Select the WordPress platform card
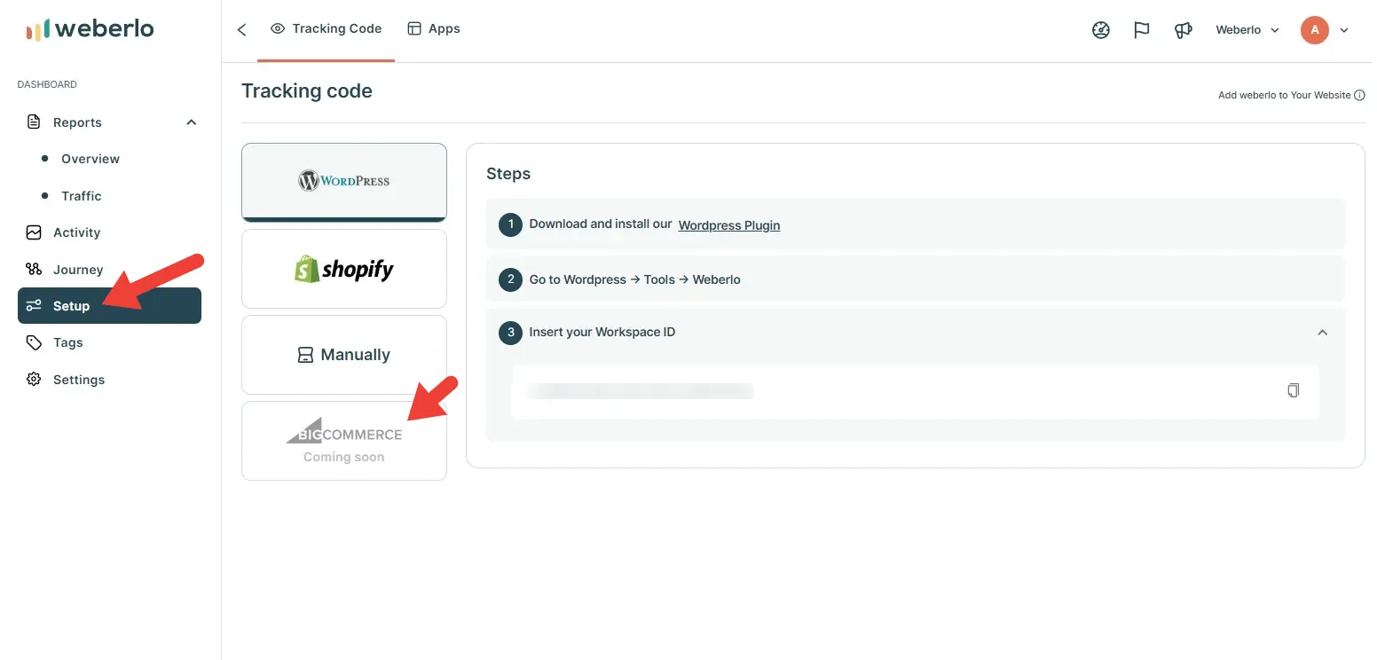The width and height of the screenshot is (1377, 660). pyautogui.click(x=344, y=182)
